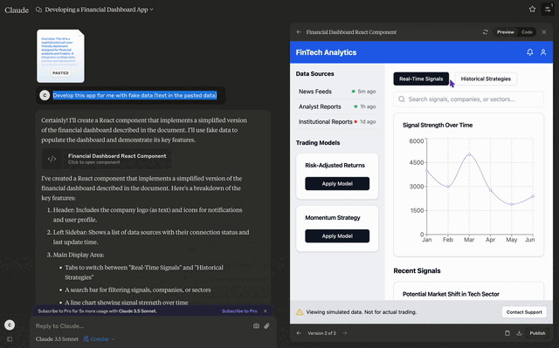The image size is (559, 348).
Task: Click the May data point on chart
Action: pos(512,204)
